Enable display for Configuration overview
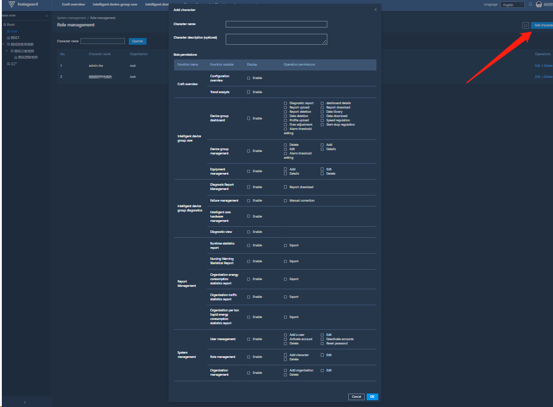 point(249,78)
